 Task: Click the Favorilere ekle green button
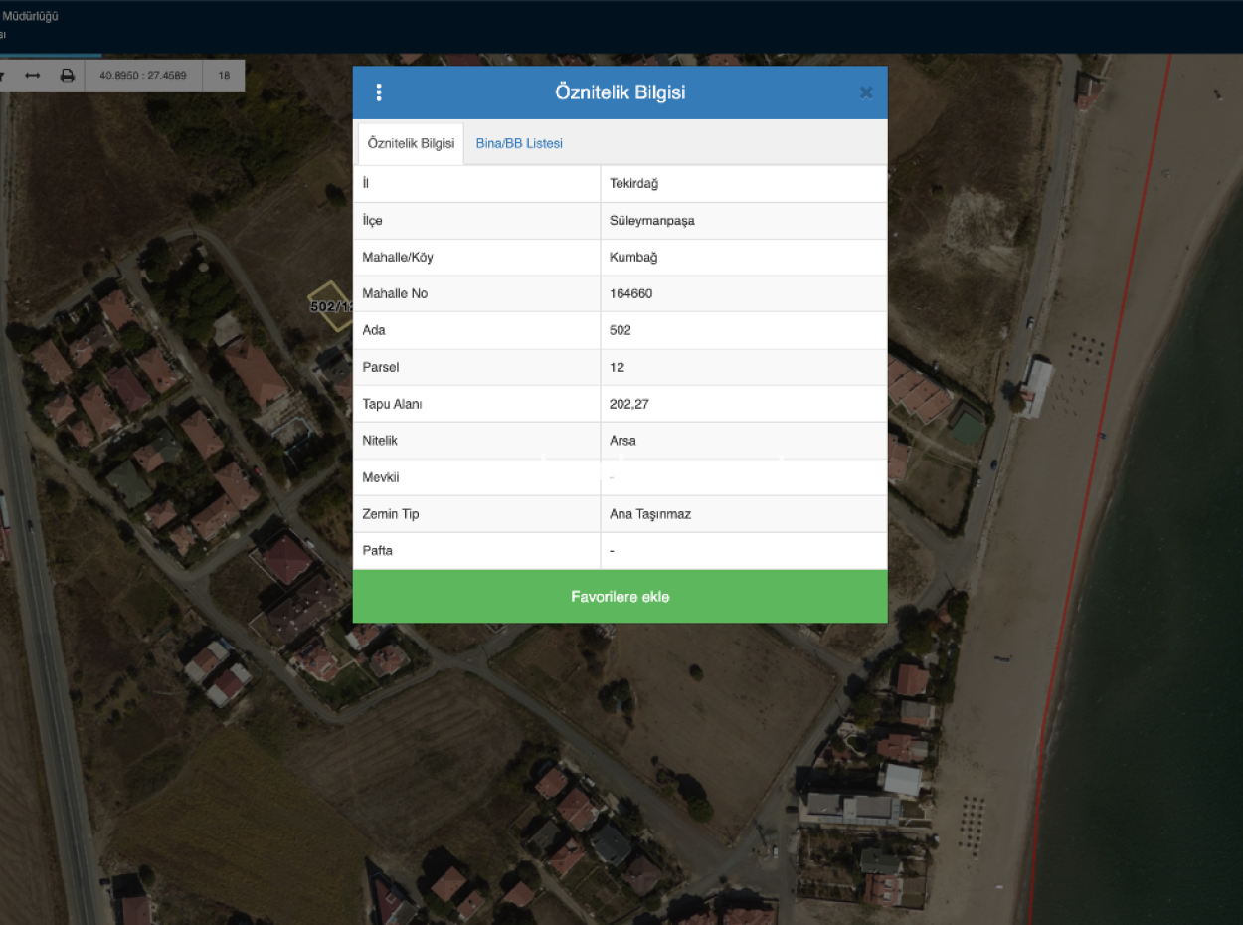click(620, 596)
